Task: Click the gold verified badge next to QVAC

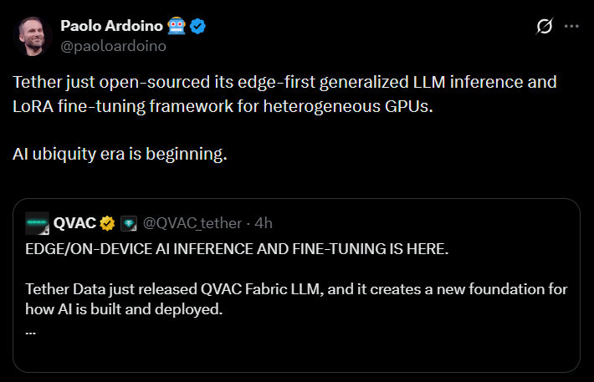Action: [108, 223]
